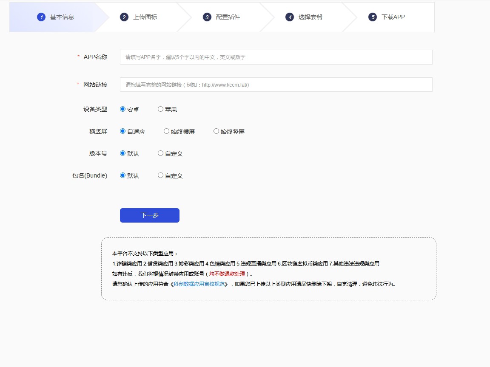This screenshot has height=367, width=490.
Task: Click the step 1 number badge
Action: [41, 17]
